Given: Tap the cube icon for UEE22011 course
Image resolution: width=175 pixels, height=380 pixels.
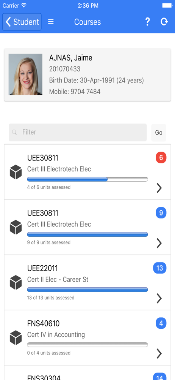Looking at the screenshot, I should click(x=16, y=282).
